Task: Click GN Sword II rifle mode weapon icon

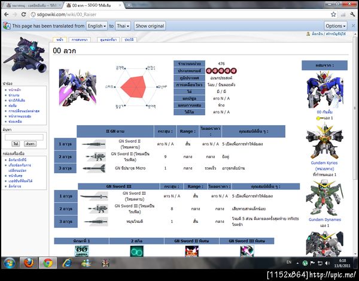Action: 96,157
